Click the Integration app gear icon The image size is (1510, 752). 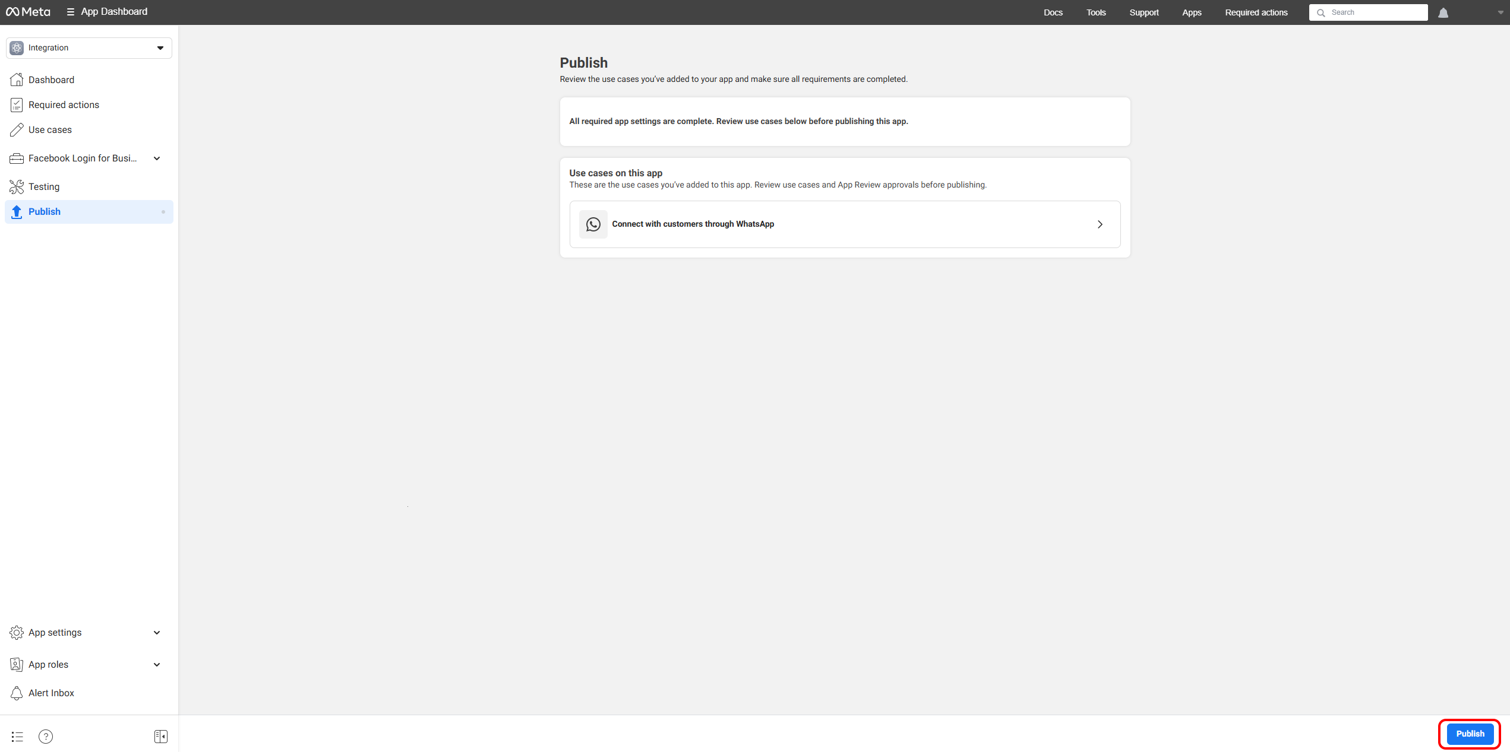coord(17,48)
